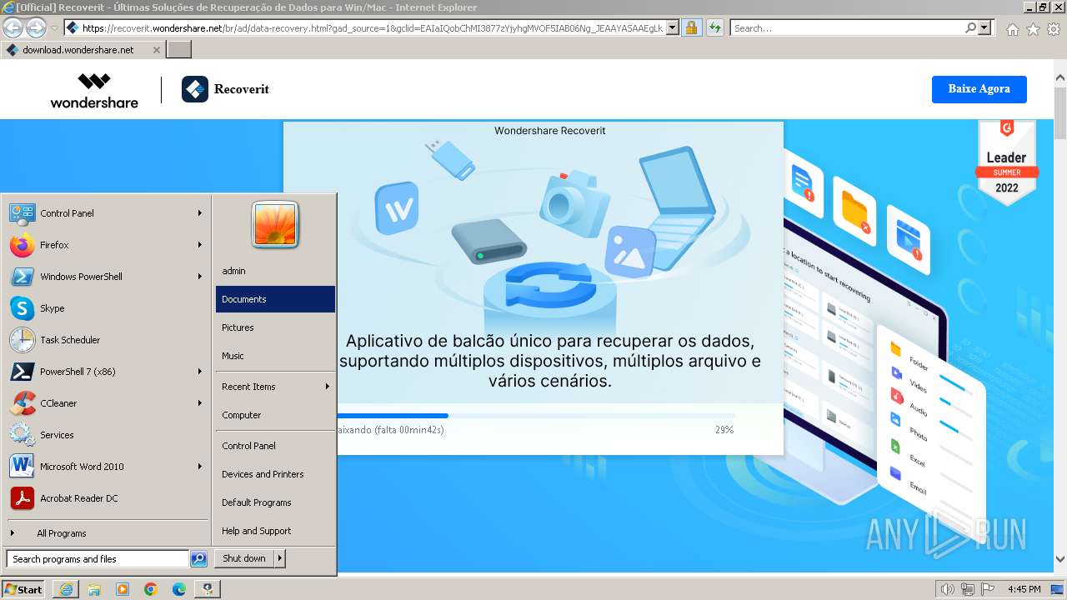This screenshot has height=600, width=1067.
Task: Open the Documents folder entry
Action: 275,299
